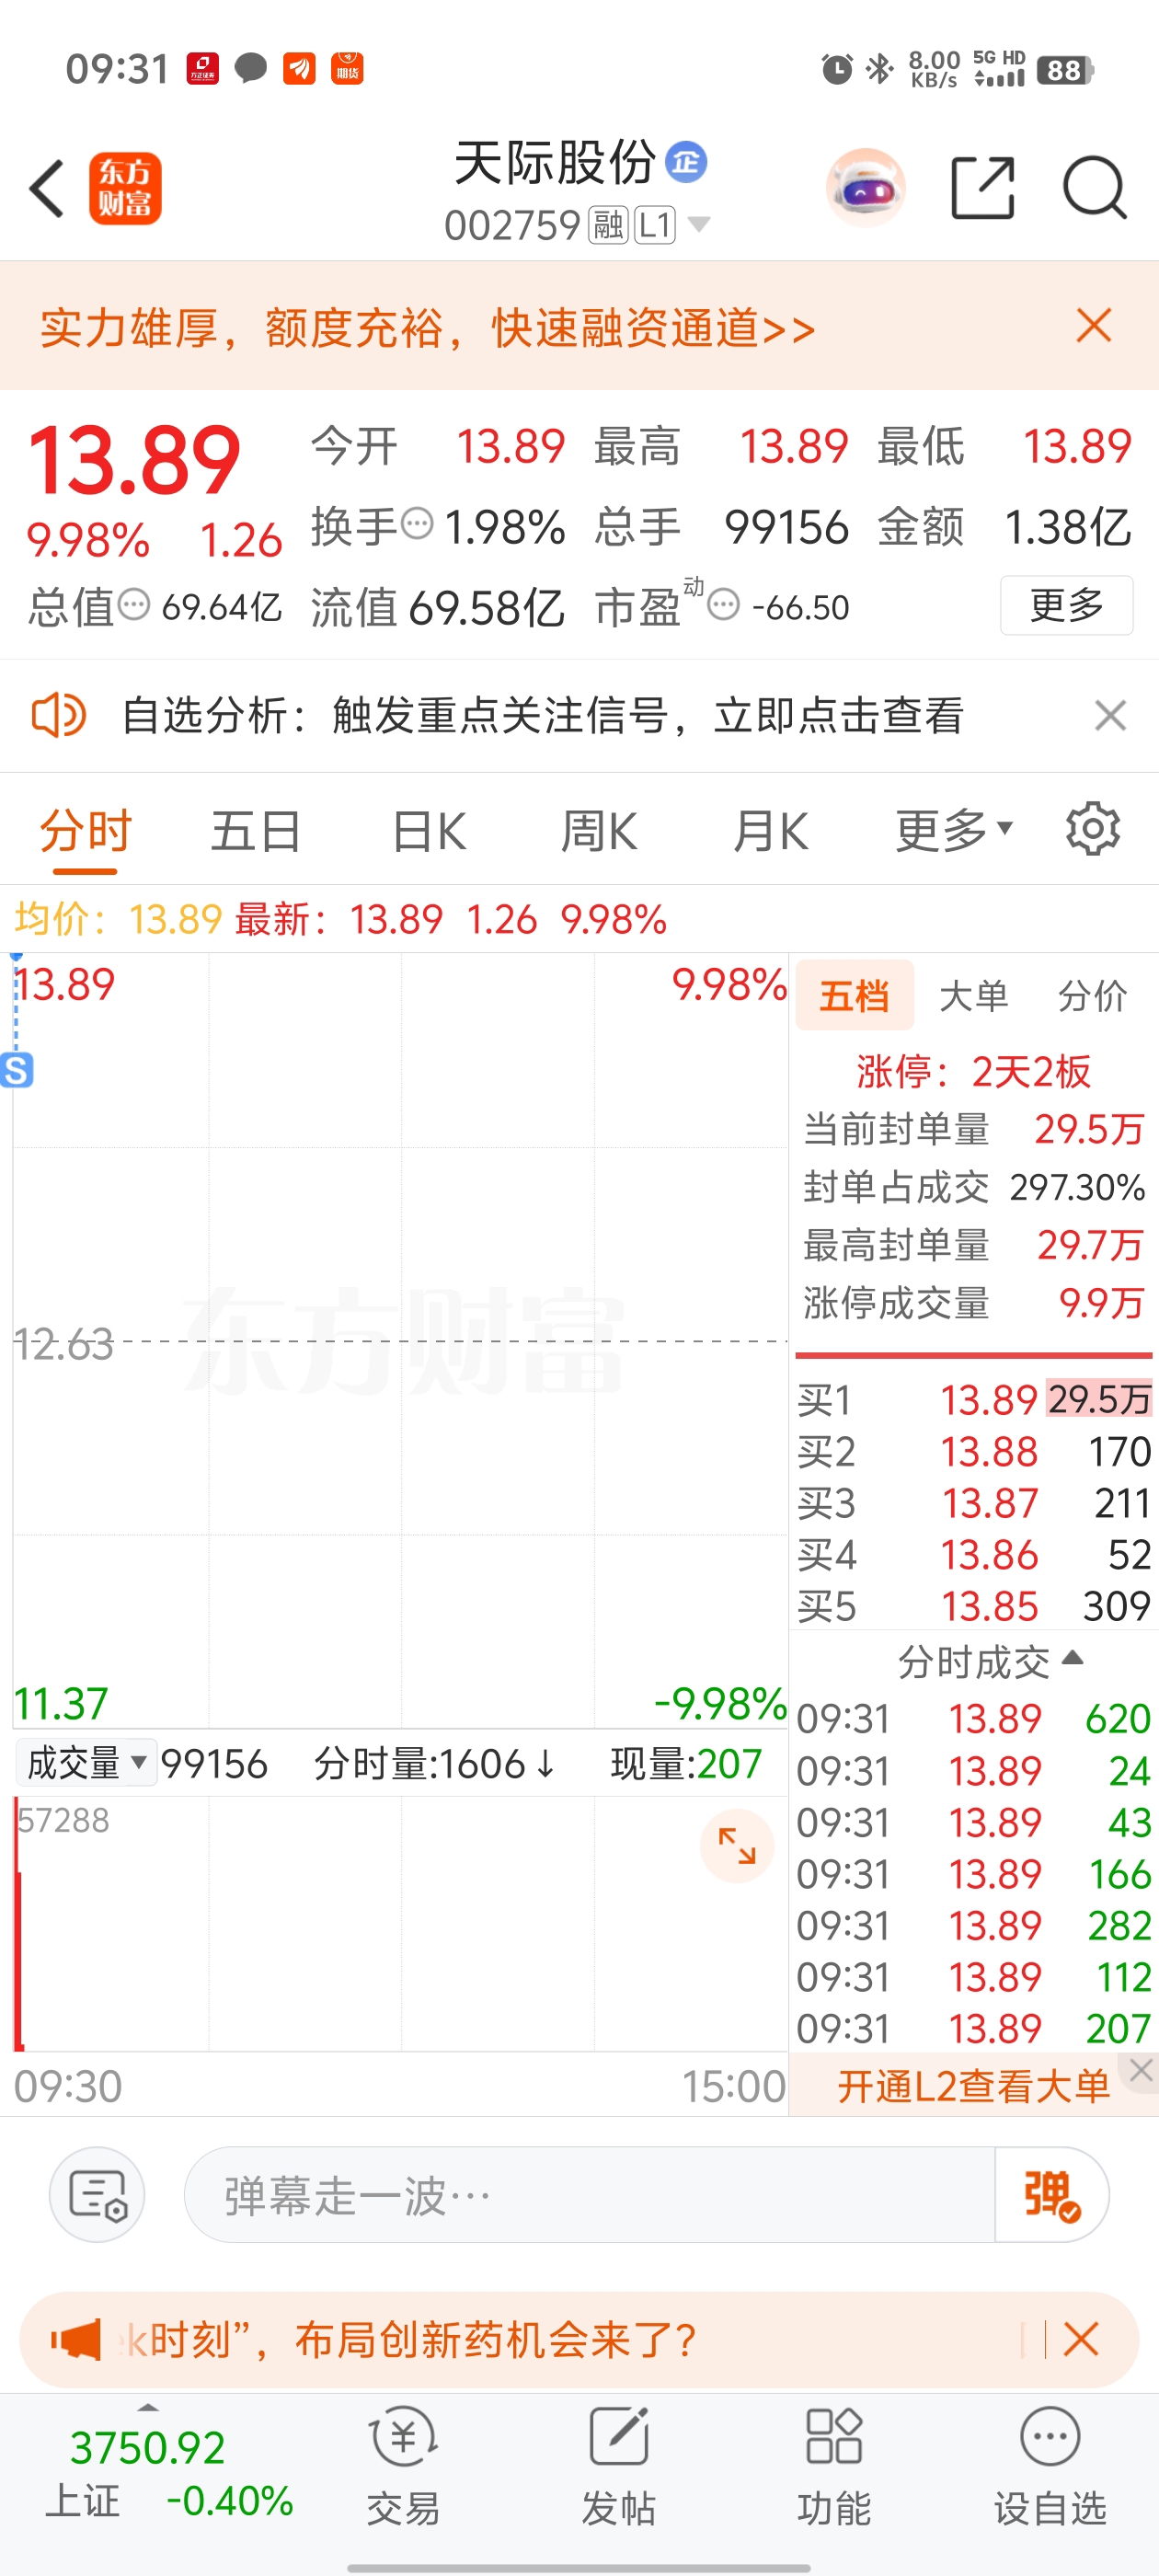Open the 创新药 news ticker

[x=408, y=2339]
